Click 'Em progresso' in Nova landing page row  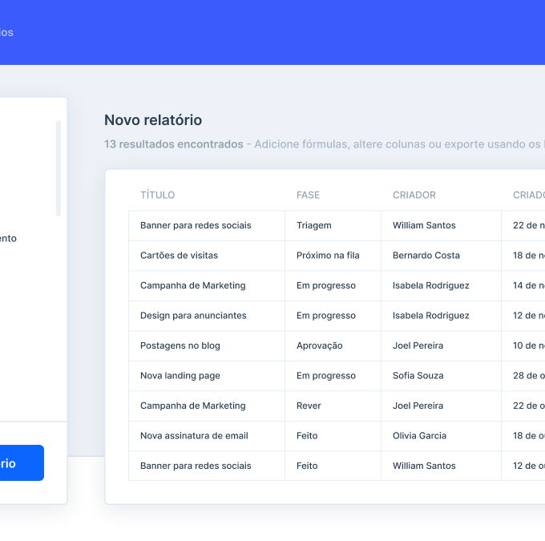[x=333, y=376]
